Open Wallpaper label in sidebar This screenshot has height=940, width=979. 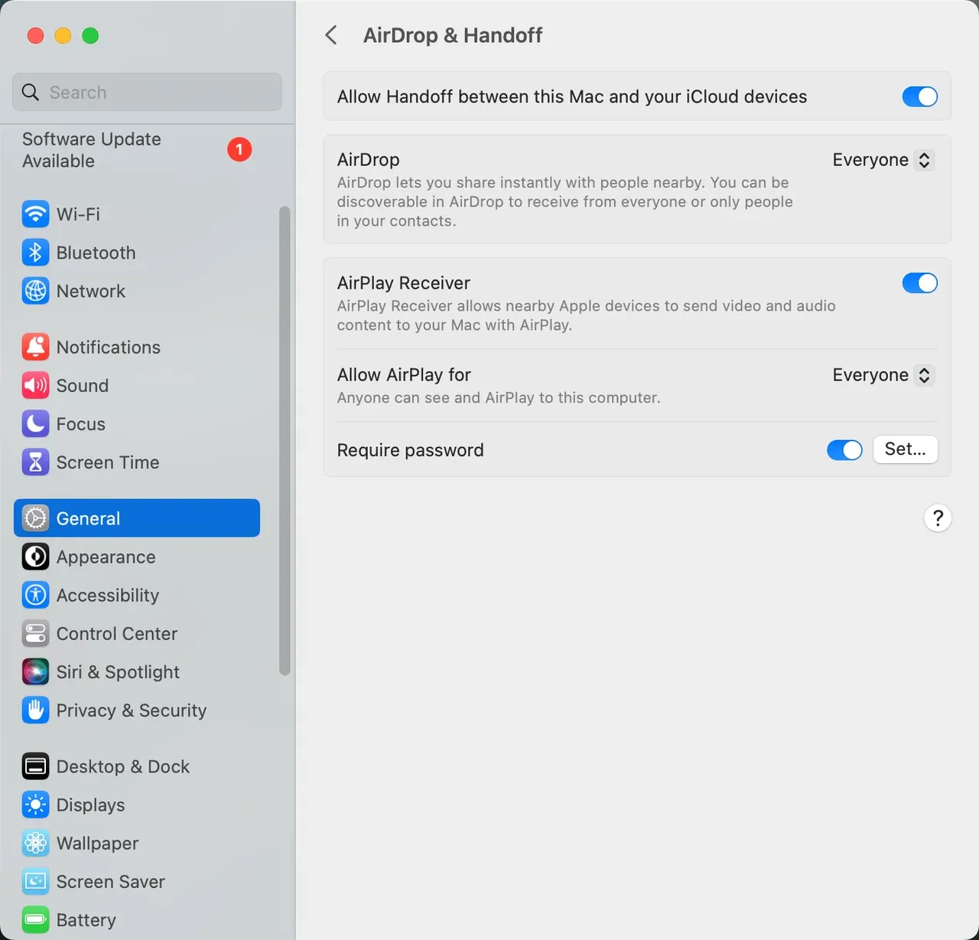click(98, 844)
